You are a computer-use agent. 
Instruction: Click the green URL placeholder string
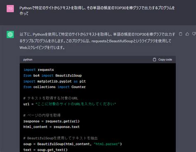tap(76, 104)
